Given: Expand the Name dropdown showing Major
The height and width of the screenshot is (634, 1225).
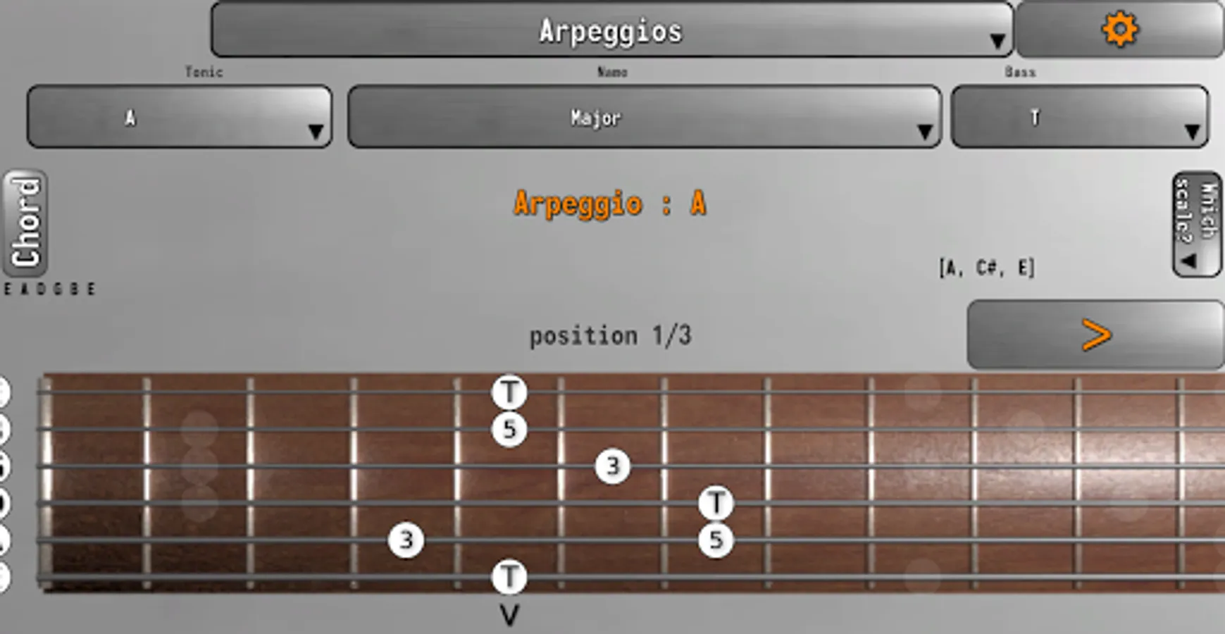Looking at the screenshot, I should coord(645,117).
